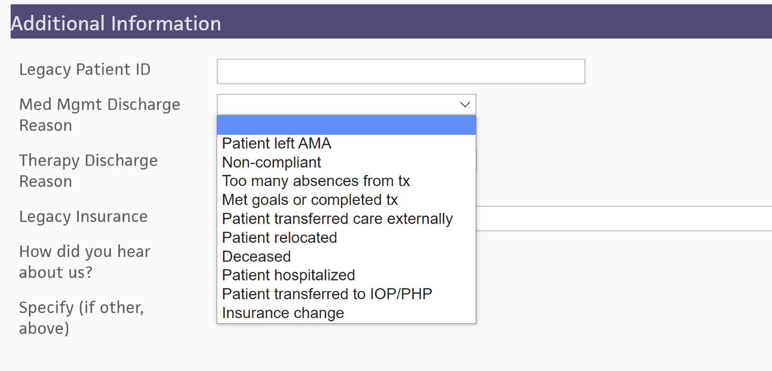This screenshot has height=371, width=772.
Task: Select the blank highlighted dropdown option
Action: pos(346,125)
